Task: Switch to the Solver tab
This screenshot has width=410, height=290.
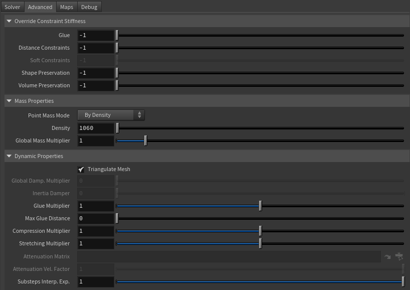Action: (12, 7)
